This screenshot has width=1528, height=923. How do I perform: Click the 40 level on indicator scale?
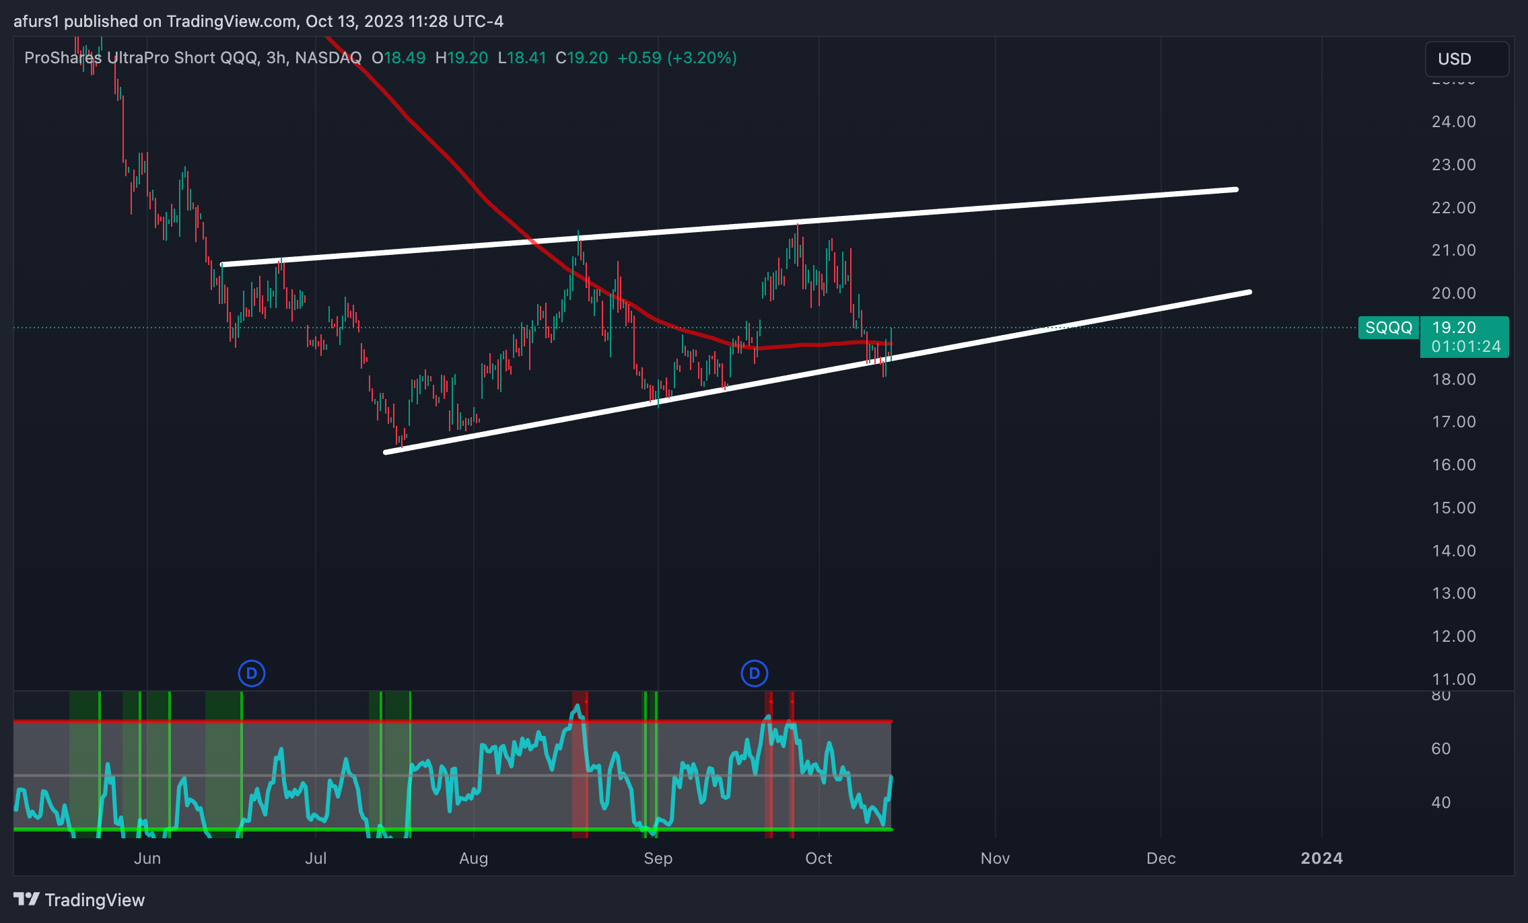click(x=1441, y=803)
